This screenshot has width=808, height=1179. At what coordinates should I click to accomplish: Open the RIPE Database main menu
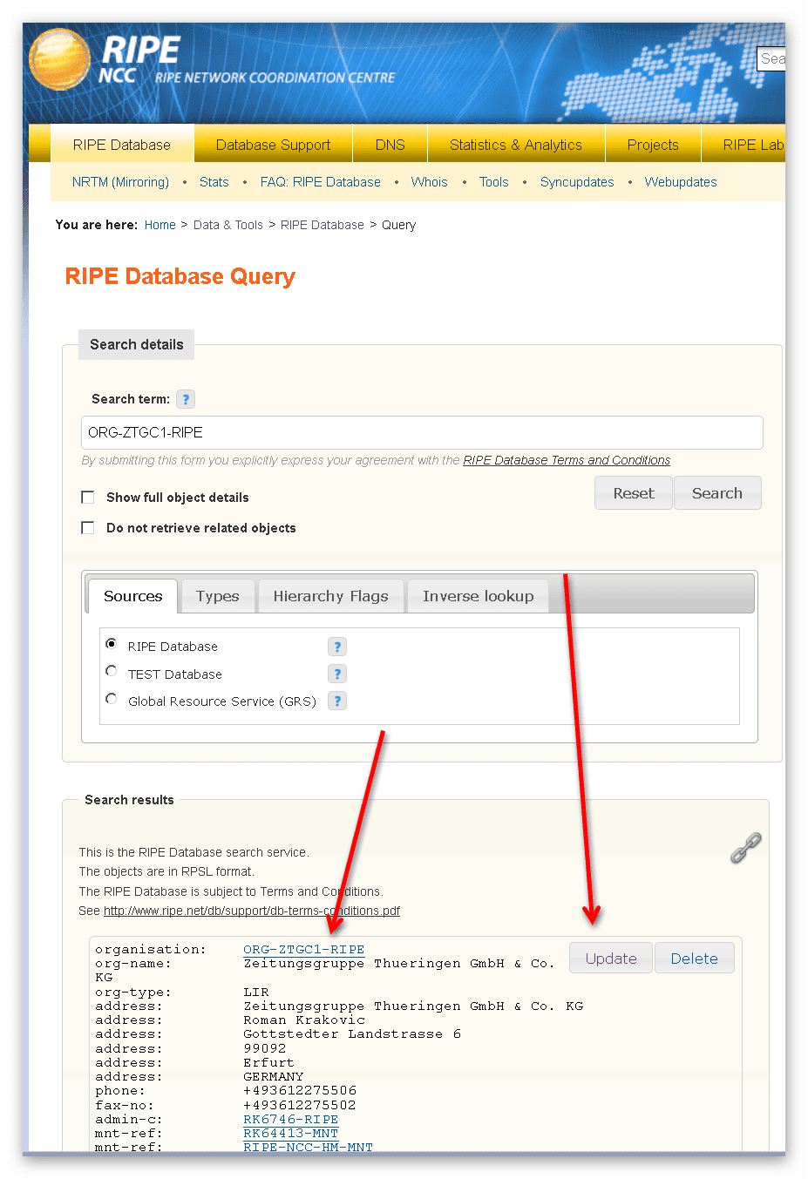[x=122, y=145]
